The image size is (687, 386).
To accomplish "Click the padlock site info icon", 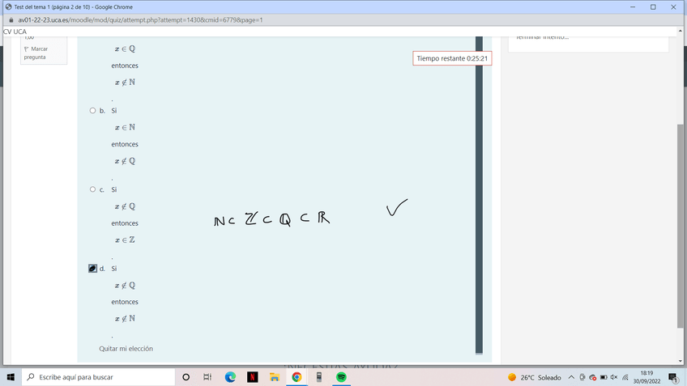I will point(11,20).
